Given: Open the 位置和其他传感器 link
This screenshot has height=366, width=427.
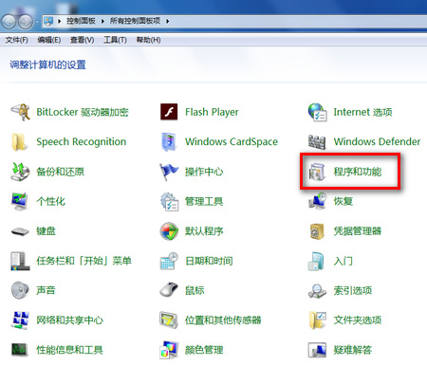Looking at the screenshot, I should click(x=223, y=320).
